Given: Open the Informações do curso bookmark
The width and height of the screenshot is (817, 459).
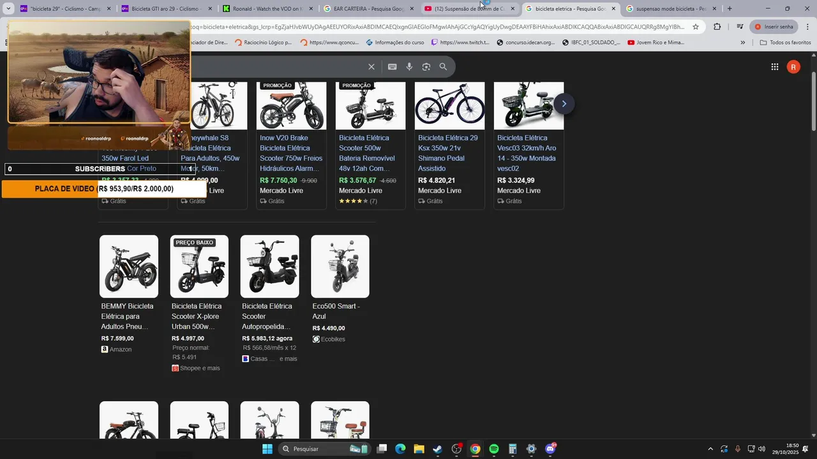Looking at the screenshot, I should point(395,43).
